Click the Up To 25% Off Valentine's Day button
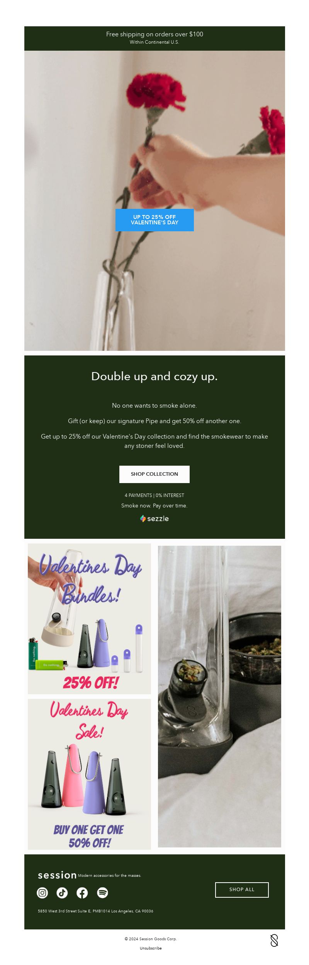The width and height of the screenshot is (309, 965). 154,220
